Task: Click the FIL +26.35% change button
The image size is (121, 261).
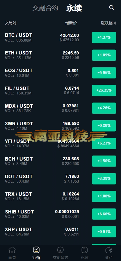Action: coord(104,90)
